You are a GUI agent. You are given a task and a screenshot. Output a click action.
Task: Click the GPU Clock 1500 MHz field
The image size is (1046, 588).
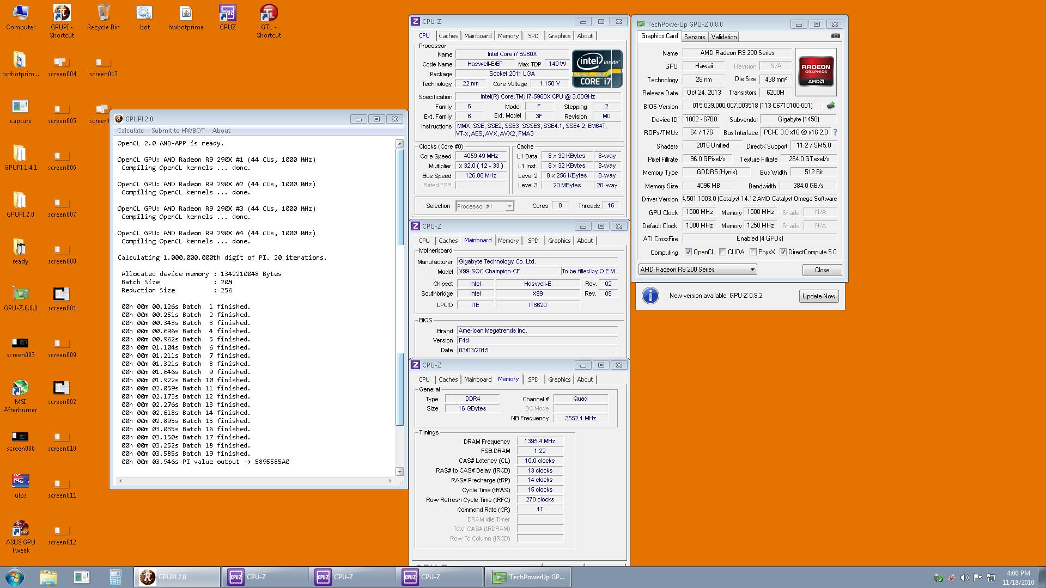pyautogui.click(x=700, y=212)
